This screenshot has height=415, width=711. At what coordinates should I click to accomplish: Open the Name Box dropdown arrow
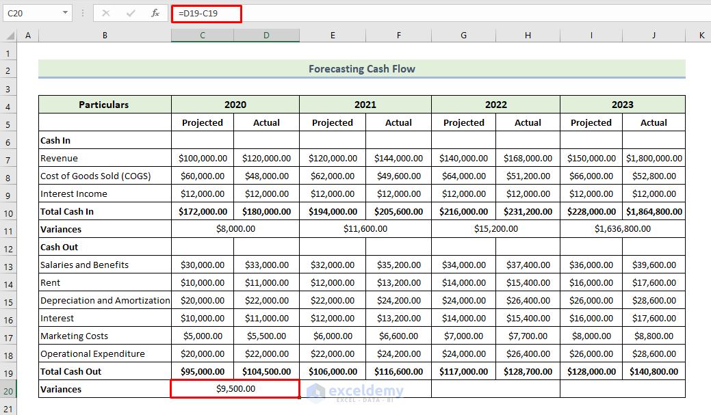pos(65,13)
